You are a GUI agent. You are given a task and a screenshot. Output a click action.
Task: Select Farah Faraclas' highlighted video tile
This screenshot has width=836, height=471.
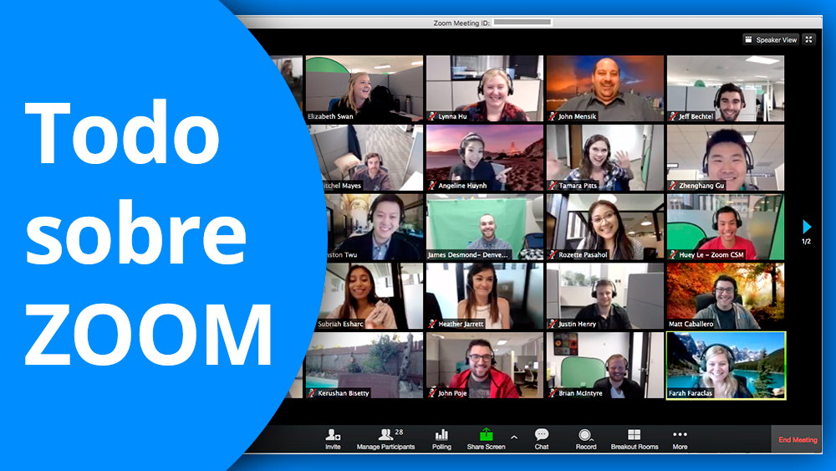click(726, 366)
